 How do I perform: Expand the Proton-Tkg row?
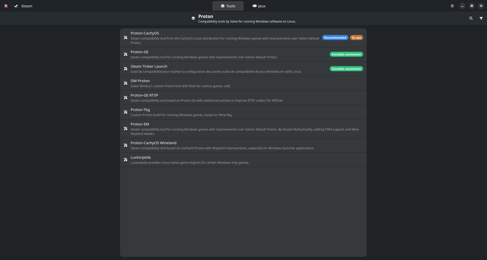coord(243,112)
